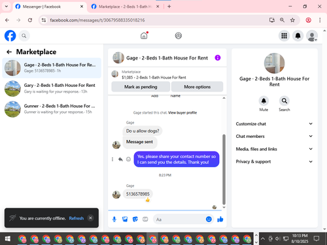Expand Media, files and links section

274,149
